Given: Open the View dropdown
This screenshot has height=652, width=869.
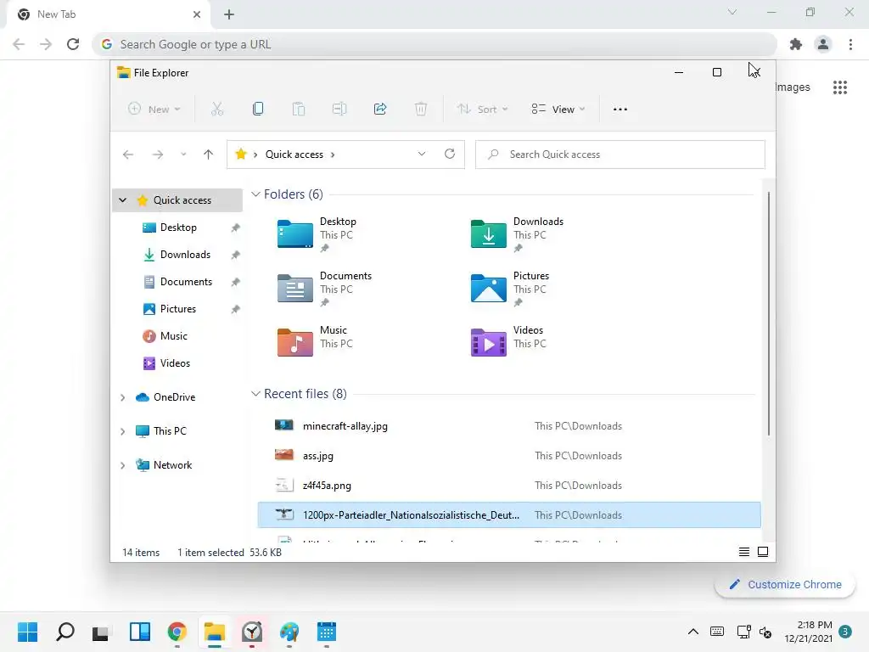Looking at the screenshot, I should [558, 110].
